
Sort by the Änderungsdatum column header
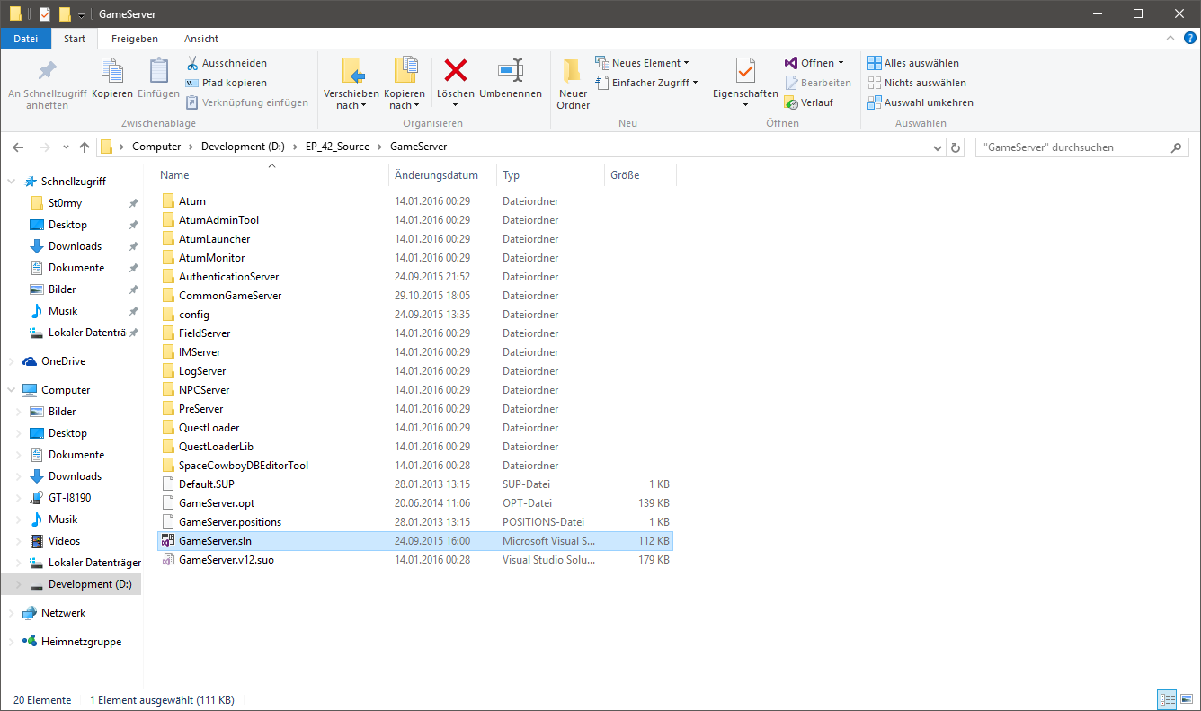click(442, 175)
